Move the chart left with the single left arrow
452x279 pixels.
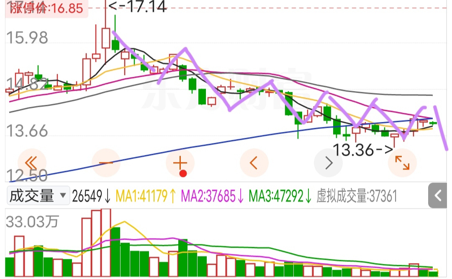pos(254,163)
